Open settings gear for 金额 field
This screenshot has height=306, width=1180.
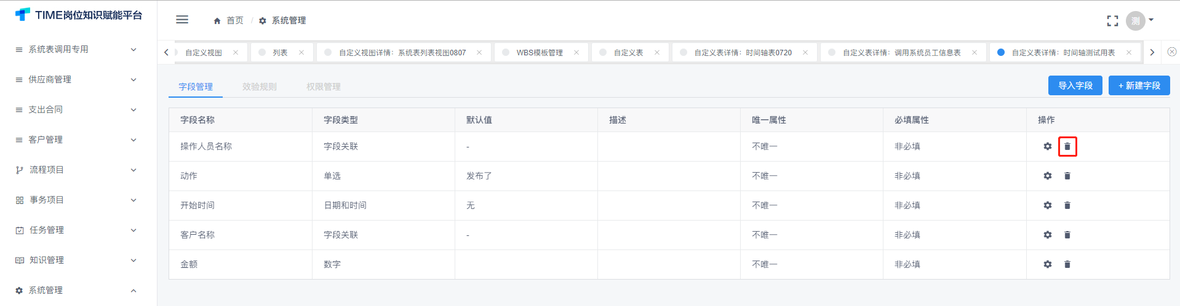click(1048, 264)
